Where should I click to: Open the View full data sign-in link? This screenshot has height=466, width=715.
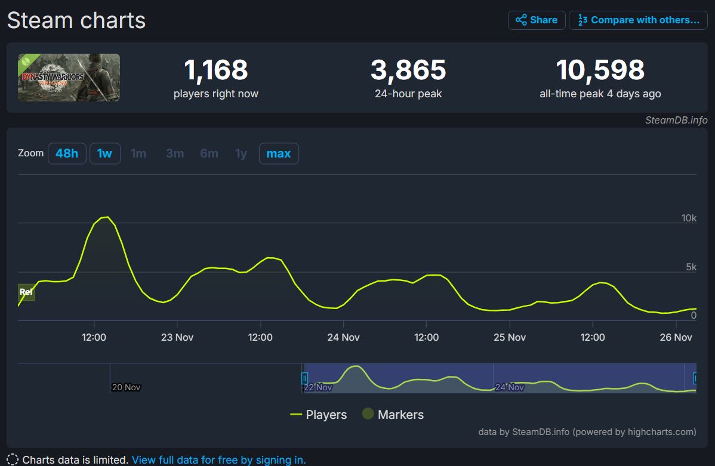coord(218,460)
